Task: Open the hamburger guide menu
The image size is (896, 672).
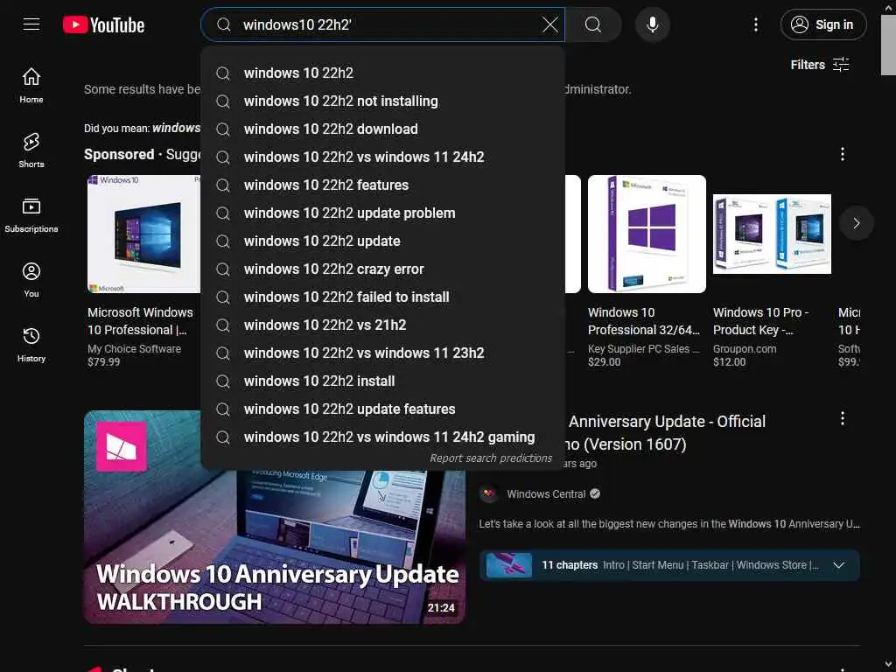Action: tap(31, 24)
